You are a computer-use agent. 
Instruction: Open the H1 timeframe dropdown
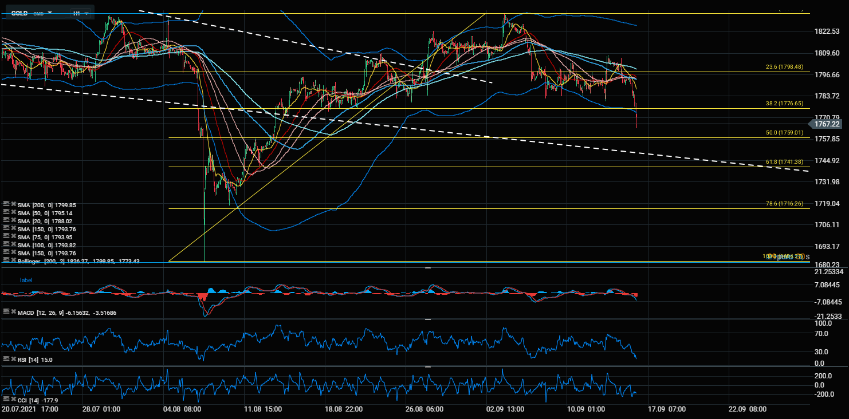(x=80, y=13)
